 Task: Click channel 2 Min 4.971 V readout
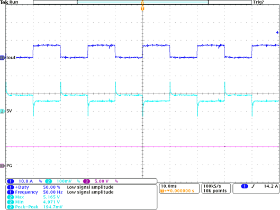33,202
